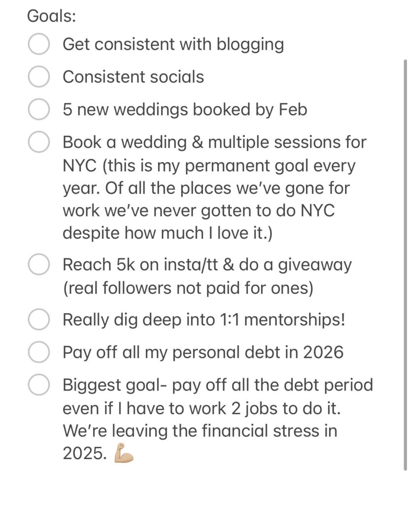Click 'Pay off all my personal debt in 2026' text

(x=203, y=353)
